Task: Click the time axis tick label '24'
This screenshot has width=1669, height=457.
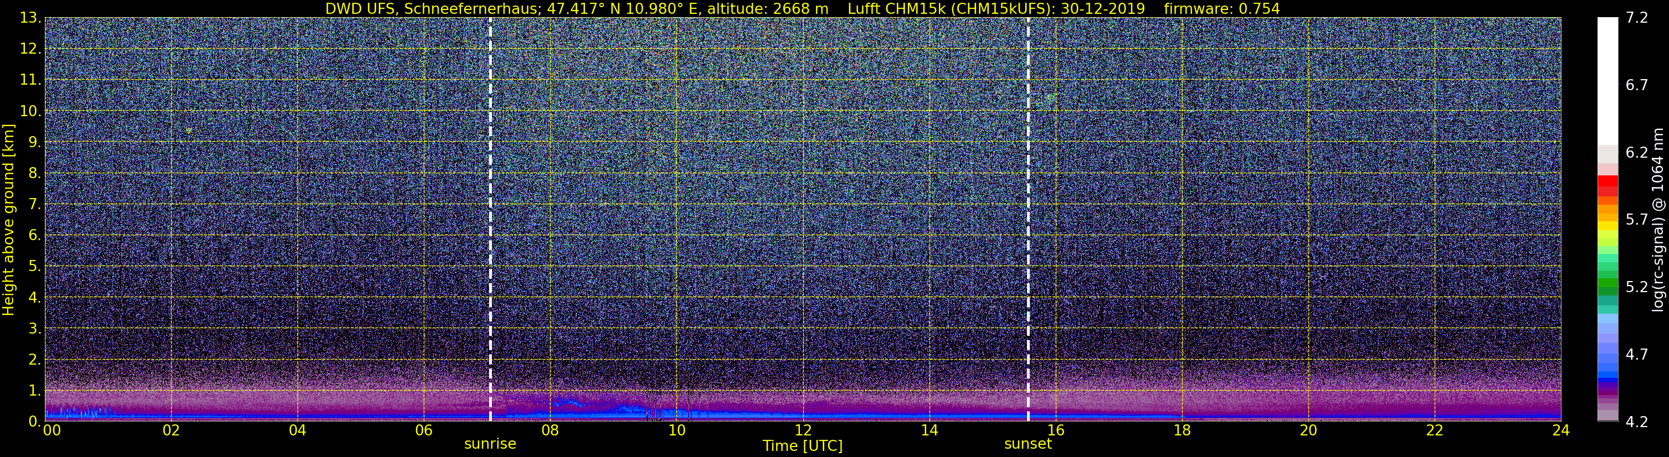Action: click(1561, 431)
